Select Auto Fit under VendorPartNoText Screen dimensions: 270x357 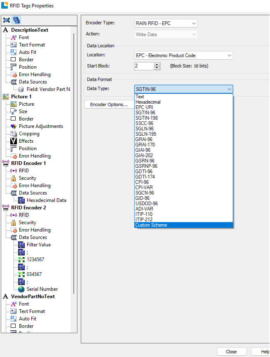click(28, 319)
